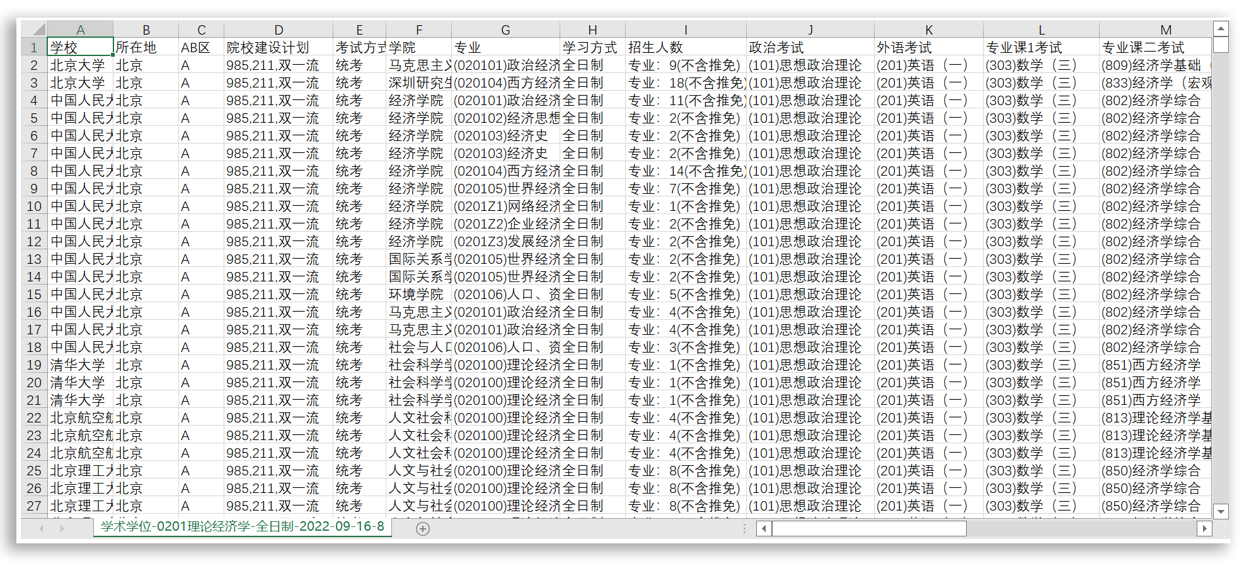Select column J header

[x=810, y=30]
